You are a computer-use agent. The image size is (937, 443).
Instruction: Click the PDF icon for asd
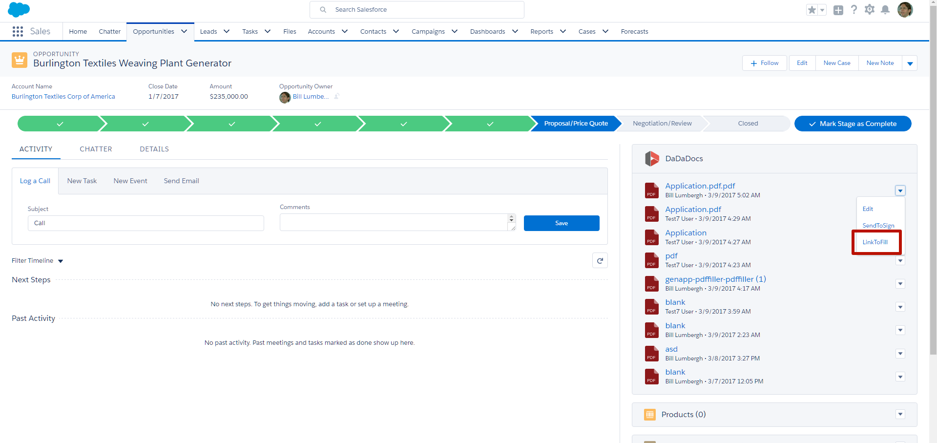652,353
